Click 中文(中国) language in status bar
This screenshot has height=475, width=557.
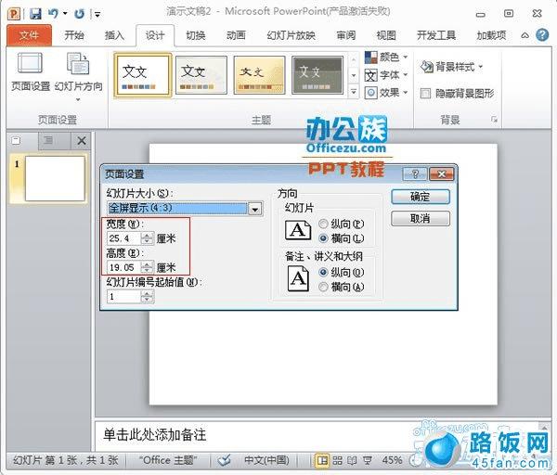[266, 460]
